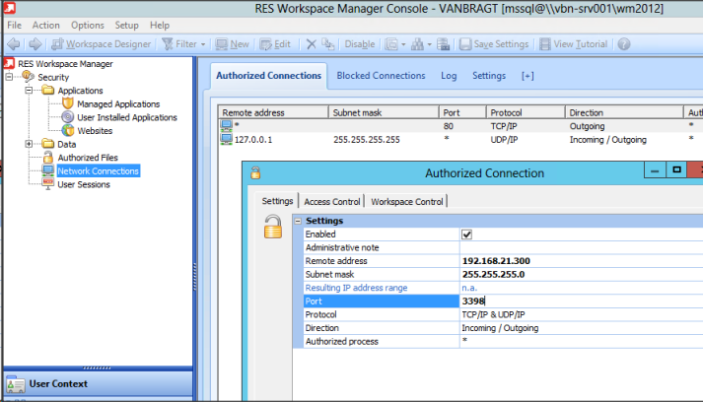Click toolbar icon left of Save Settings

click(x=443, y=44)
